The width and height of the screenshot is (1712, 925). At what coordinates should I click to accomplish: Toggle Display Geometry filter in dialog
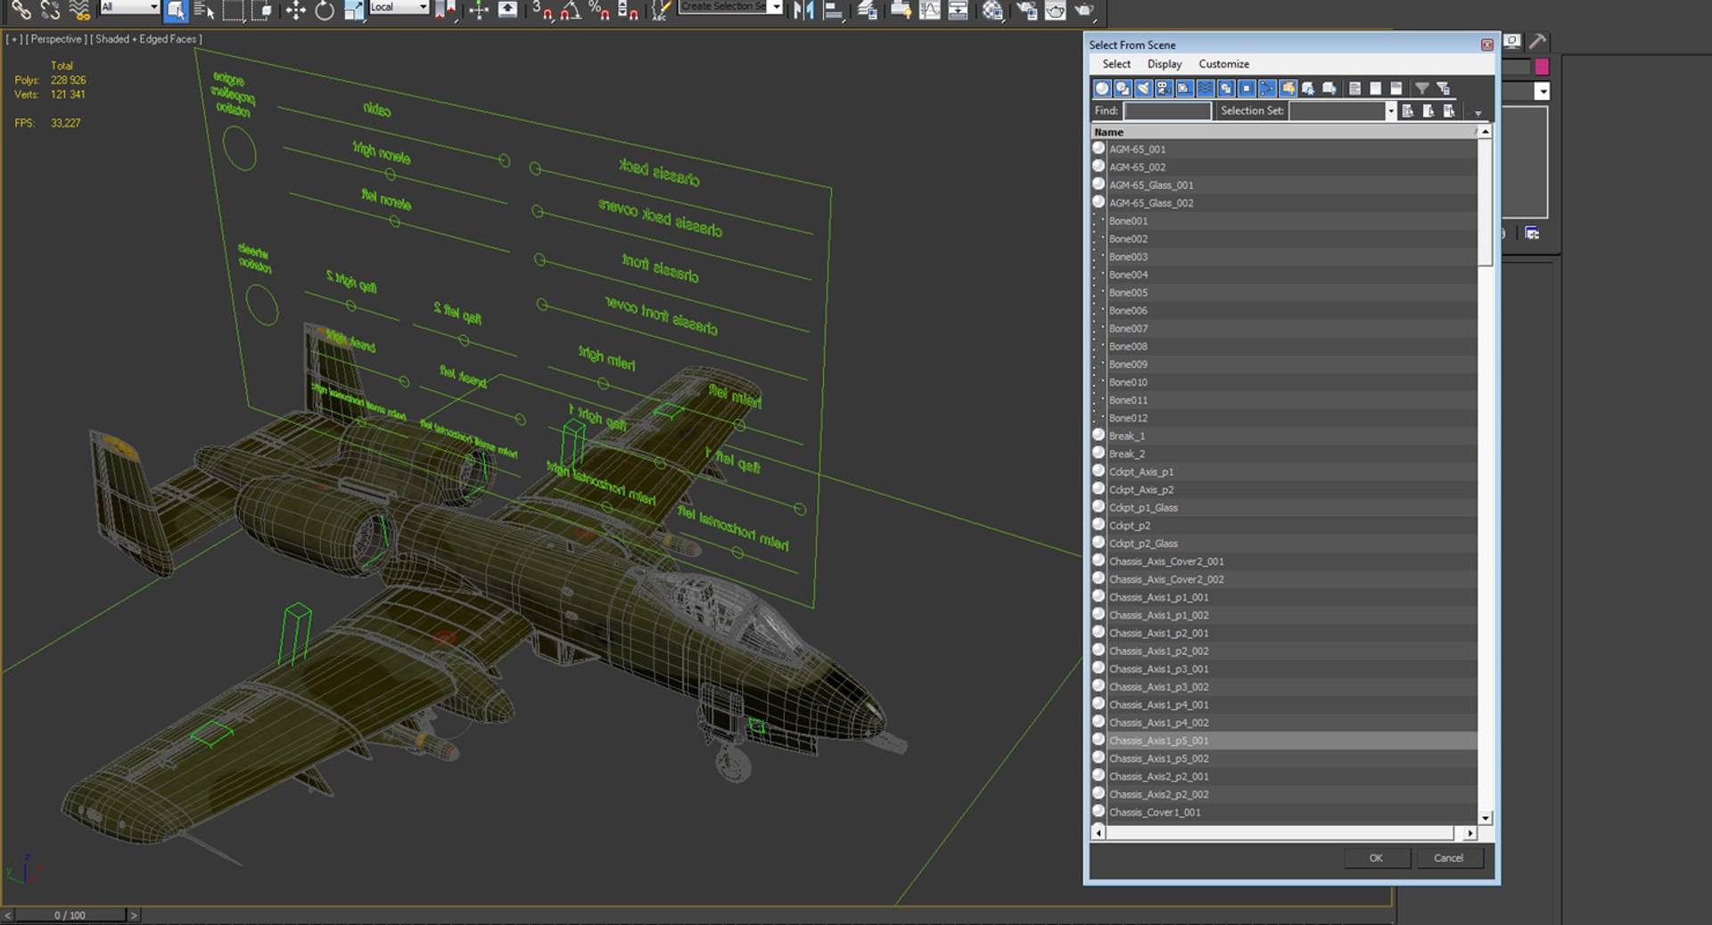[1102, 88]
